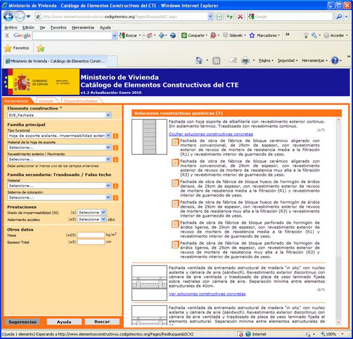Open the Sistema de colocación dropdown
The width and height of the screenshot is (353, 339).
pos(59,197)
